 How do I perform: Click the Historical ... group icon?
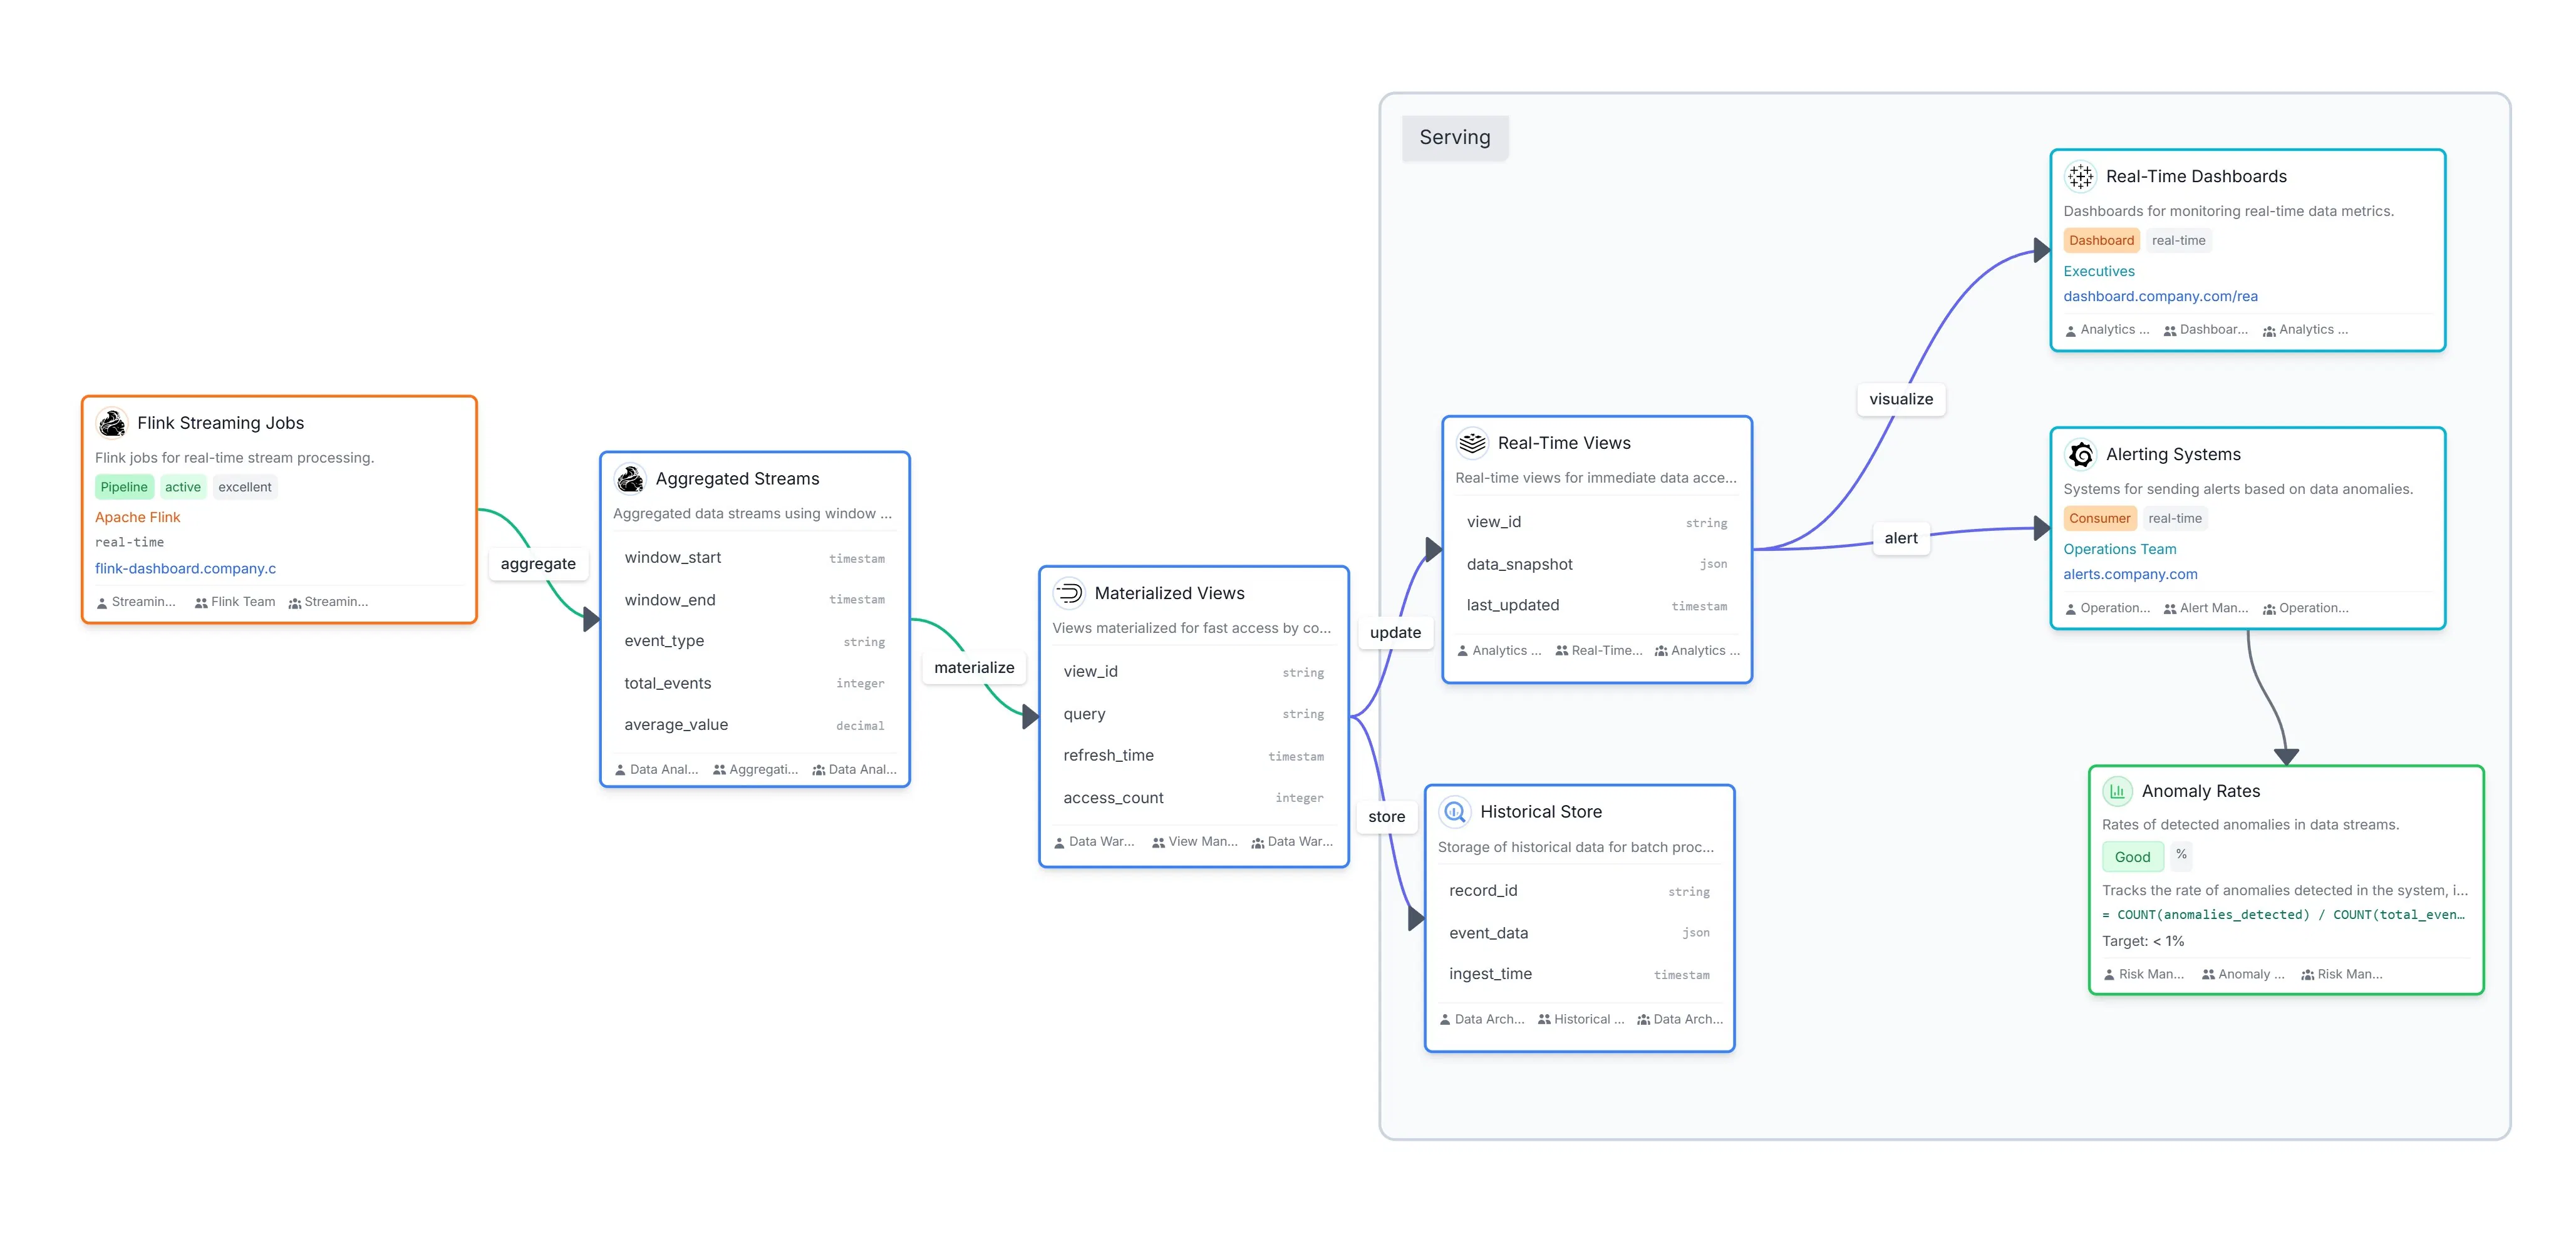tap(1544, 1019)
